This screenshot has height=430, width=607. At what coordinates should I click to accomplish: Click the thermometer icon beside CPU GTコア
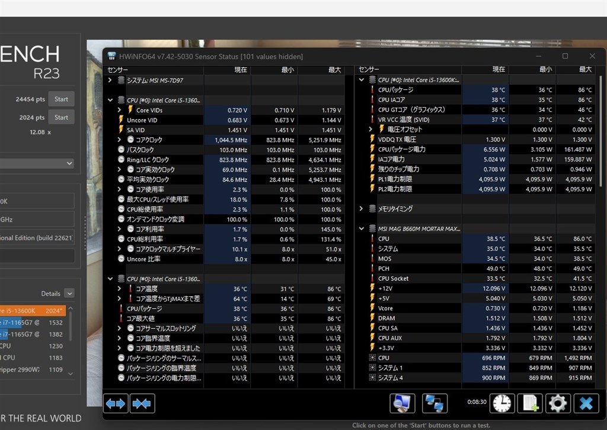372,110
